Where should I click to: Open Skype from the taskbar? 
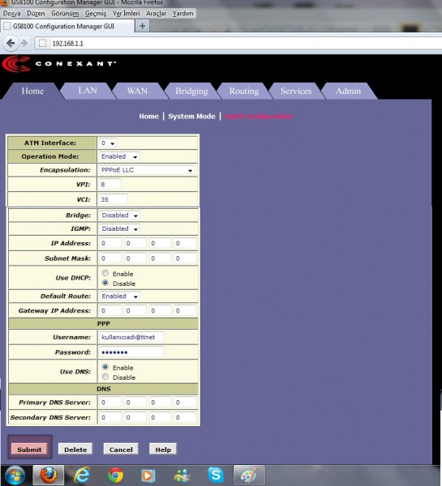tap(216, 475)
